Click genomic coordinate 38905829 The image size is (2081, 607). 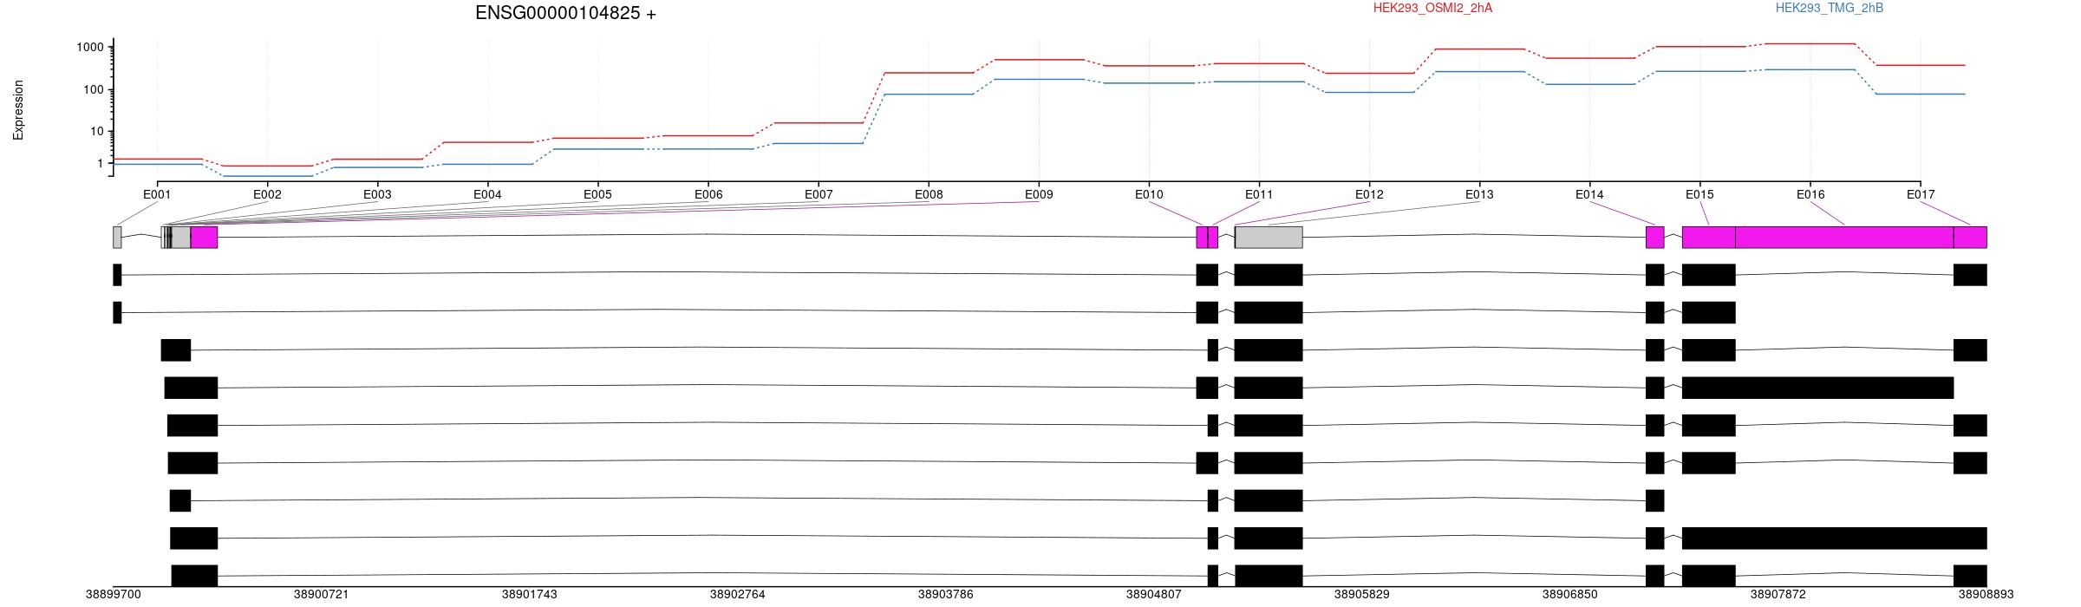click(1362, 595)
